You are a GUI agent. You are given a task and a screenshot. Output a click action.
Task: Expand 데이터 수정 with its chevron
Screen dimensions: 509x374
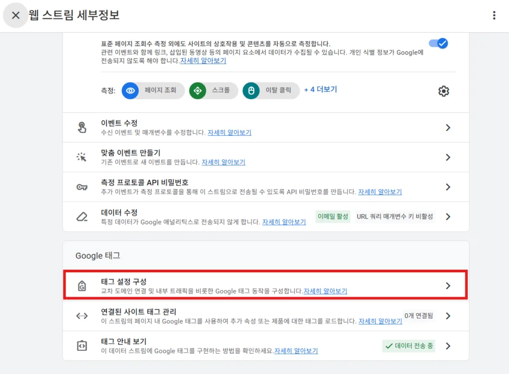[x=448, y=217]
